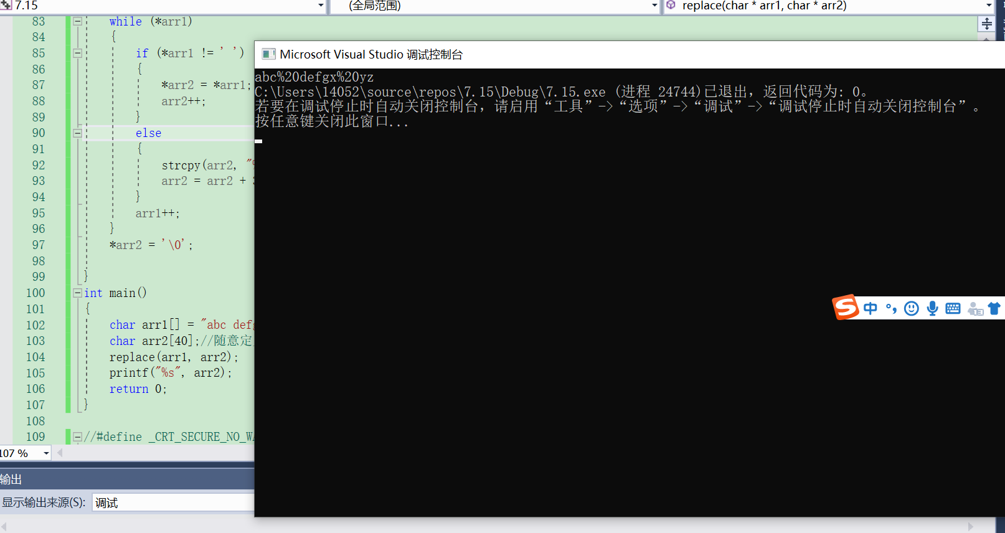The height and width of the screenshot is (533, 1005).
Task: Click the Sogou input method S logo
Action: pyautogui.click(x=846, y=307)
